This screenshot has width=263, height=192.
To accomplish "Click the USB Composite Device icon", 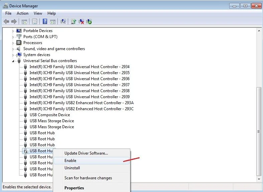I will 25,115.
